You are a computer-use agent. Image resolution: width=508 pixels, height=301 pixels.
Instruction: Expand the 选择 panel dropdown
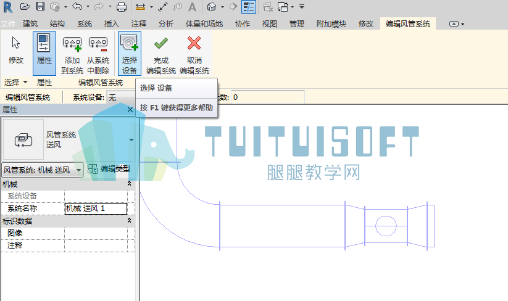[x=15, y=82]
